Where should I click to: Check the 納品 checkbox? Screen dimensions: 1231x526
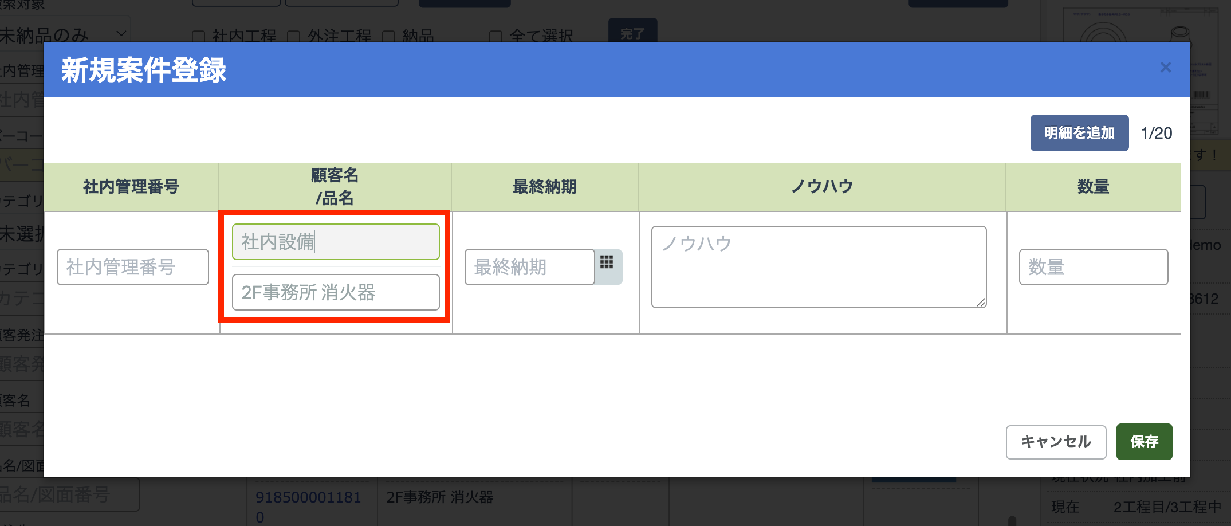click(388, 37)
